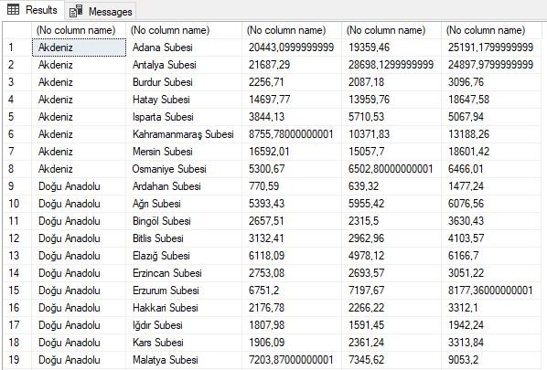The image size is (547, 370).
Task: Select the Doğu Anadolu cell in row 13
Action: (80, 256)
